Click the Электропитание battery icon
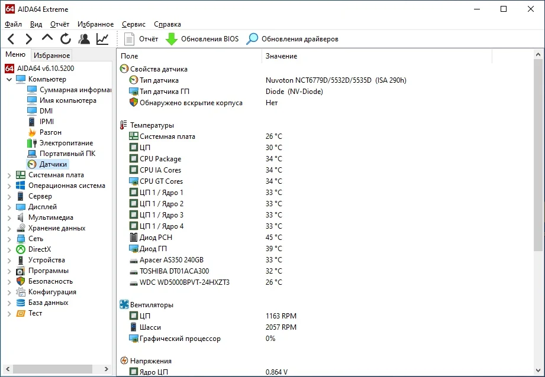This screenshot has height=377, width=545. 32,142
